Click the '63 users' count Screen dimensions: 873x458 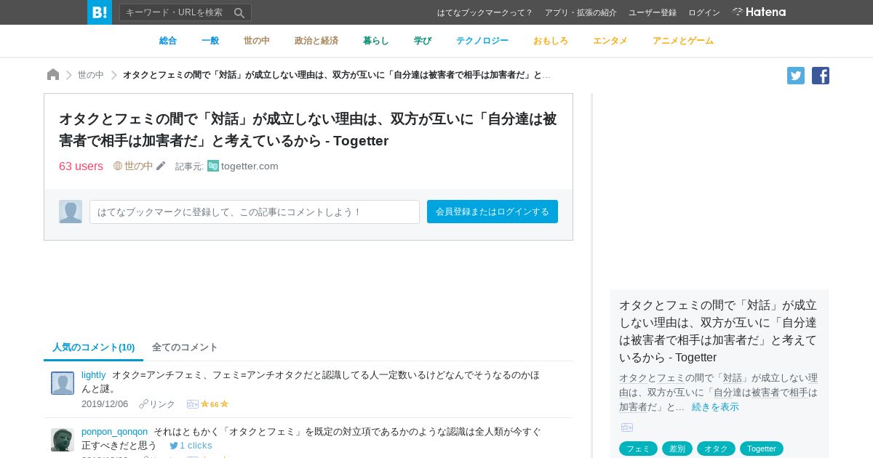pyautogui.click(x=81, y=166)
